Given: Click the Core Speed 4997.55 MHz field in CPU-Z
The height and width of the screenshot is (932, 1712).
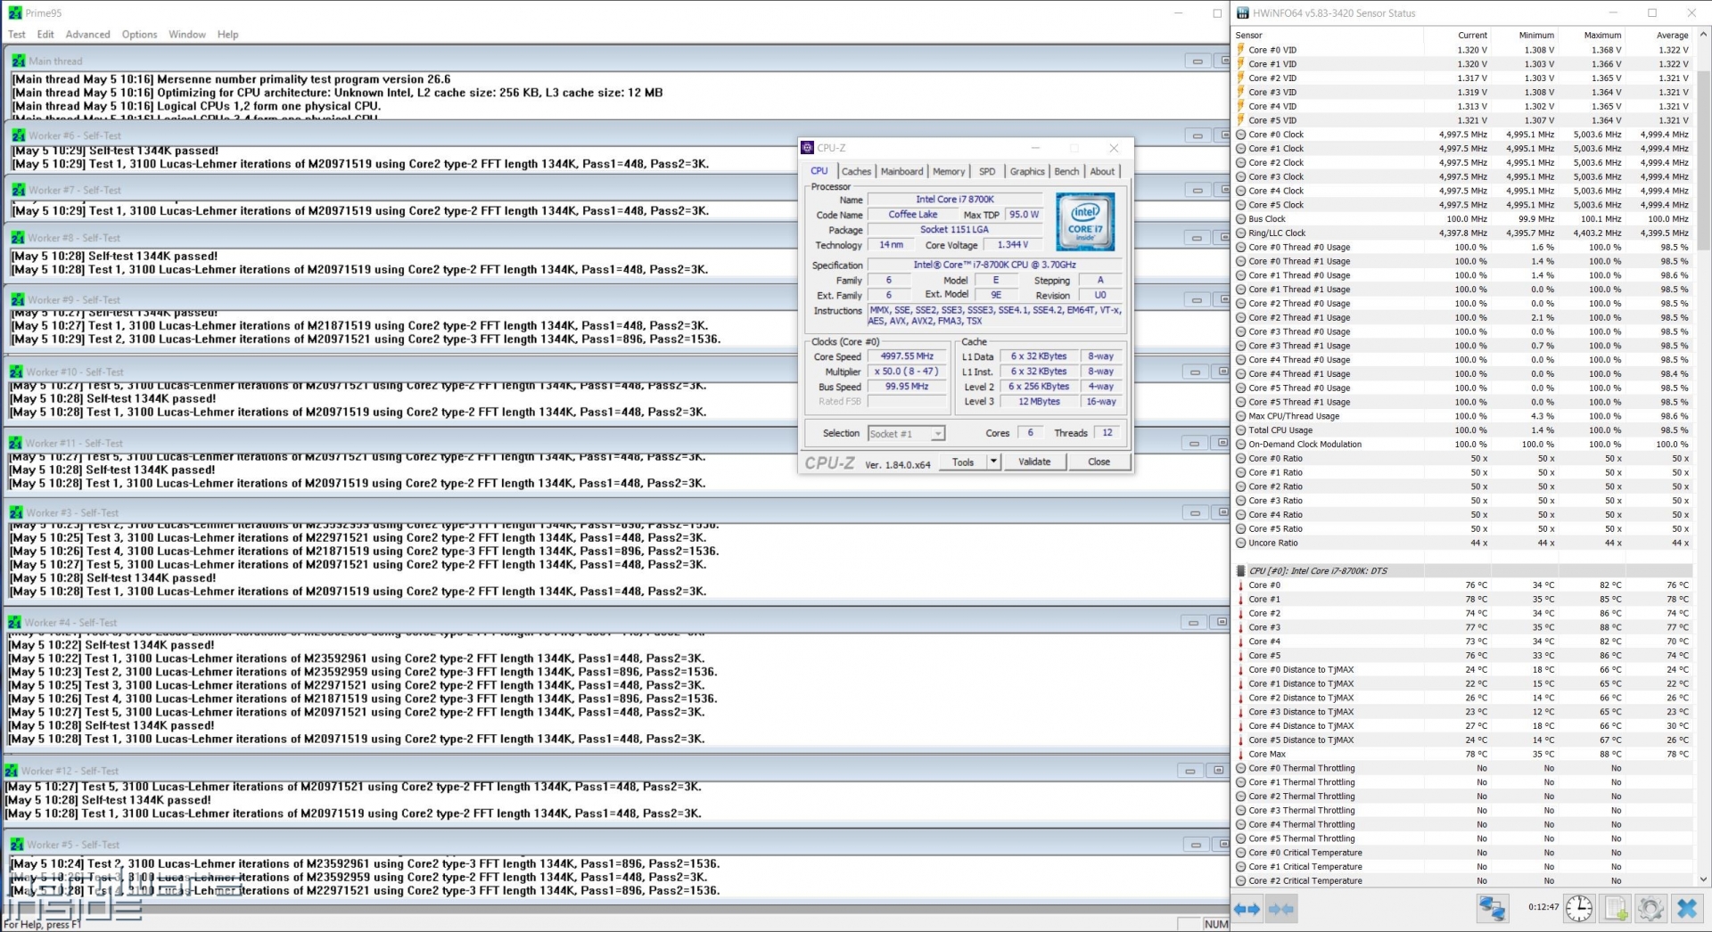Looking at the screenshot, I should coord(907,356).
